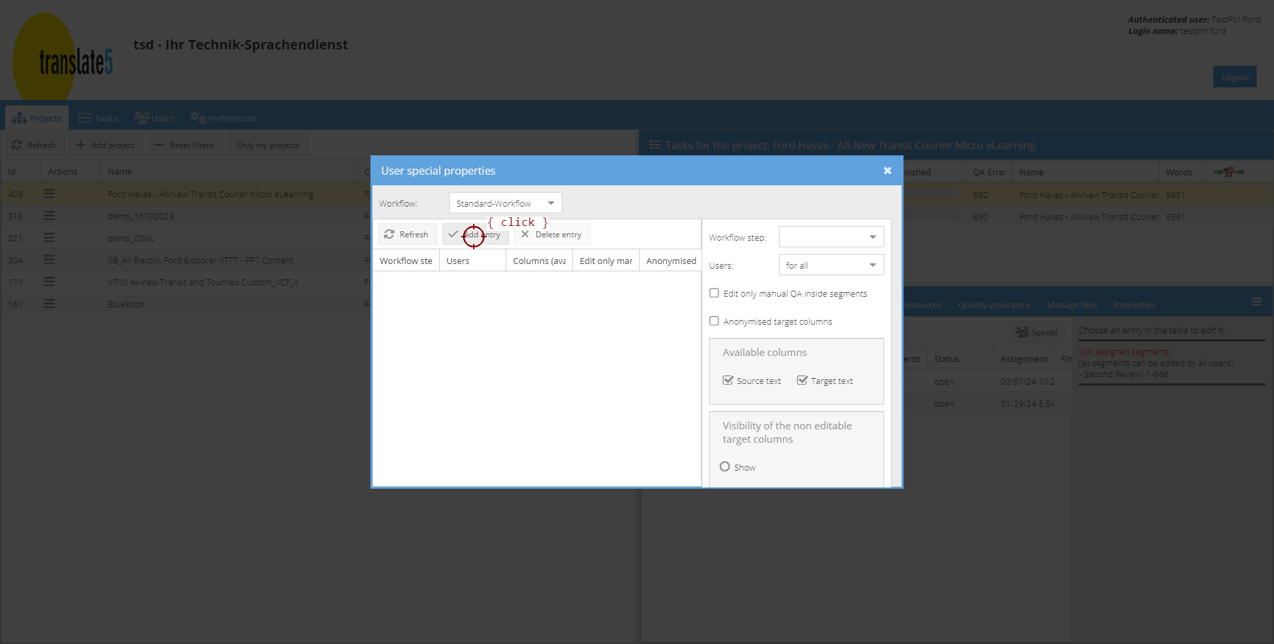This screenshot has width=1274, height=644.
Task: Click the workflow arrows column icon
Action: [1228, 172]
